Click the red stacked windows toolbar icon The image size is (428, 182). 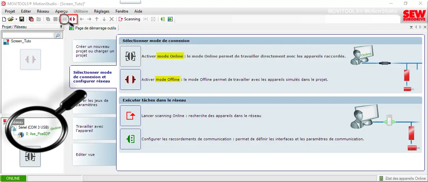coord(31,19)
